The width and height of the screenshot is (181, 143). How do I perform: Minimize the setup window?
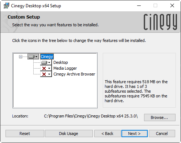[x=139, y=5]
